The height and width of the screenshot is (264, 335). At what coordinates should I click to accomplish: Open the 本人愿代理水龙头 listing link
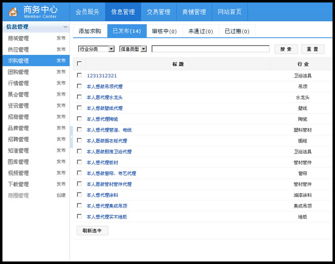(104, 98)
